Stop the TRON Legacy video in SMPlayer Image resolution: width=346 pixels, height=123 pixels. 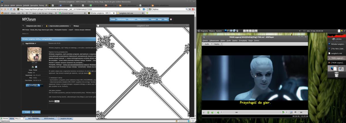pyautogui.click(x=213, y=112)
